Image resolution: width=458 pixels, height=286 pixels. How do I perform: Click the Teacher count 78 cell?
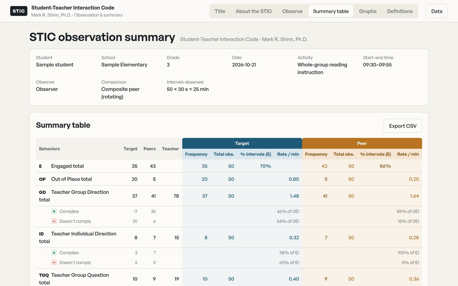pyautogui.click(x=176, y=196)
